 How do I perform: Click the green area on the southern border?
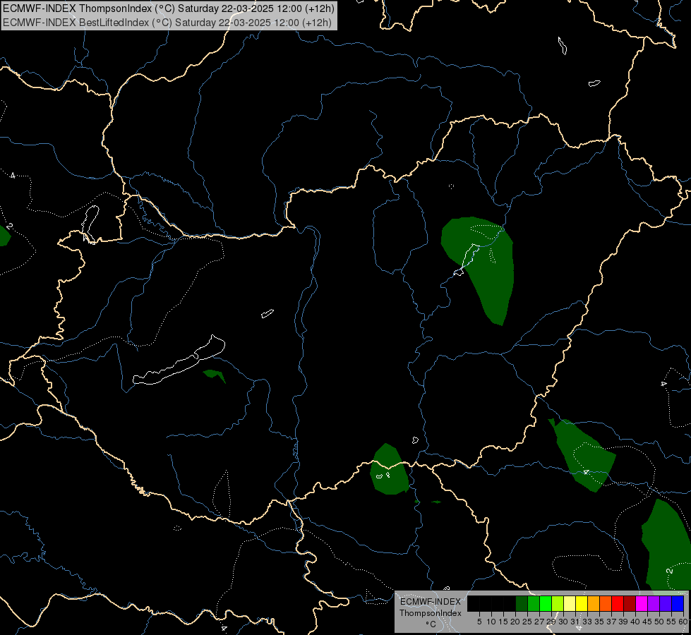389,470
